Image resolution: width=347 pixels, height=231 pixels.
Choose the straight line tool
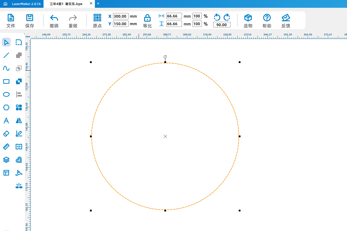(6, 55)
